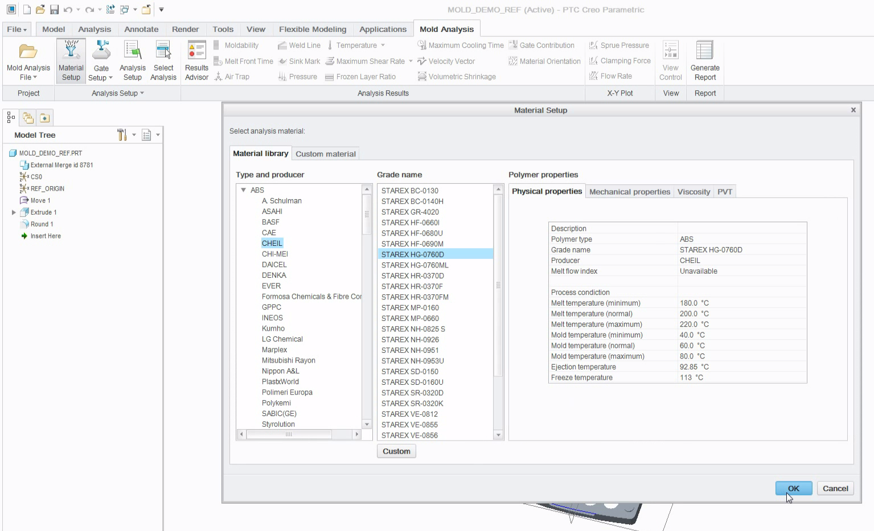Click Grade name list scroll down arrow
The height and width of the screenshot is (531, 874).
498,435
